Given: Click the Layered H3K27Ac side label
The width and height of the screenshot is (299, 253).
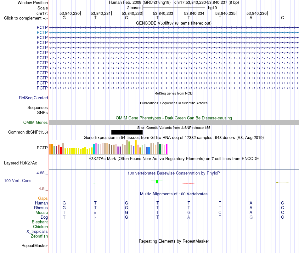Looking at the screenshot, I should point(20,163).
